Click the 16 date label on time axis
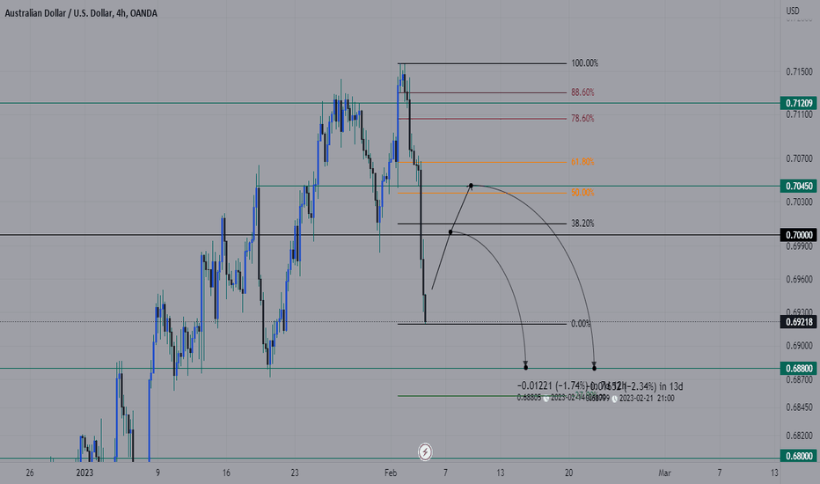 [226, 473]
